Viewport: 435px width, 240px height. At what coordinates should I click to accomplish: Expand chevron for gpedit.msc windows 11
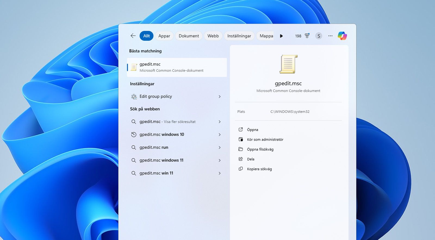click(x=220, y=160)
